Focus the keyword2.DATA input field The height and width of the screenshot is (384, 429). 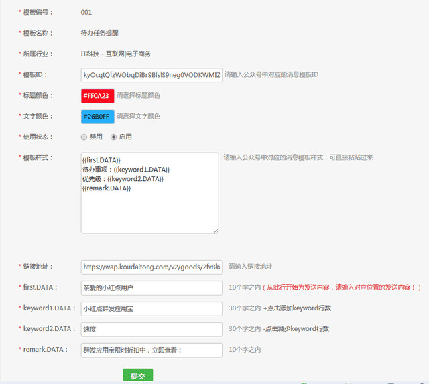(151, 329)
